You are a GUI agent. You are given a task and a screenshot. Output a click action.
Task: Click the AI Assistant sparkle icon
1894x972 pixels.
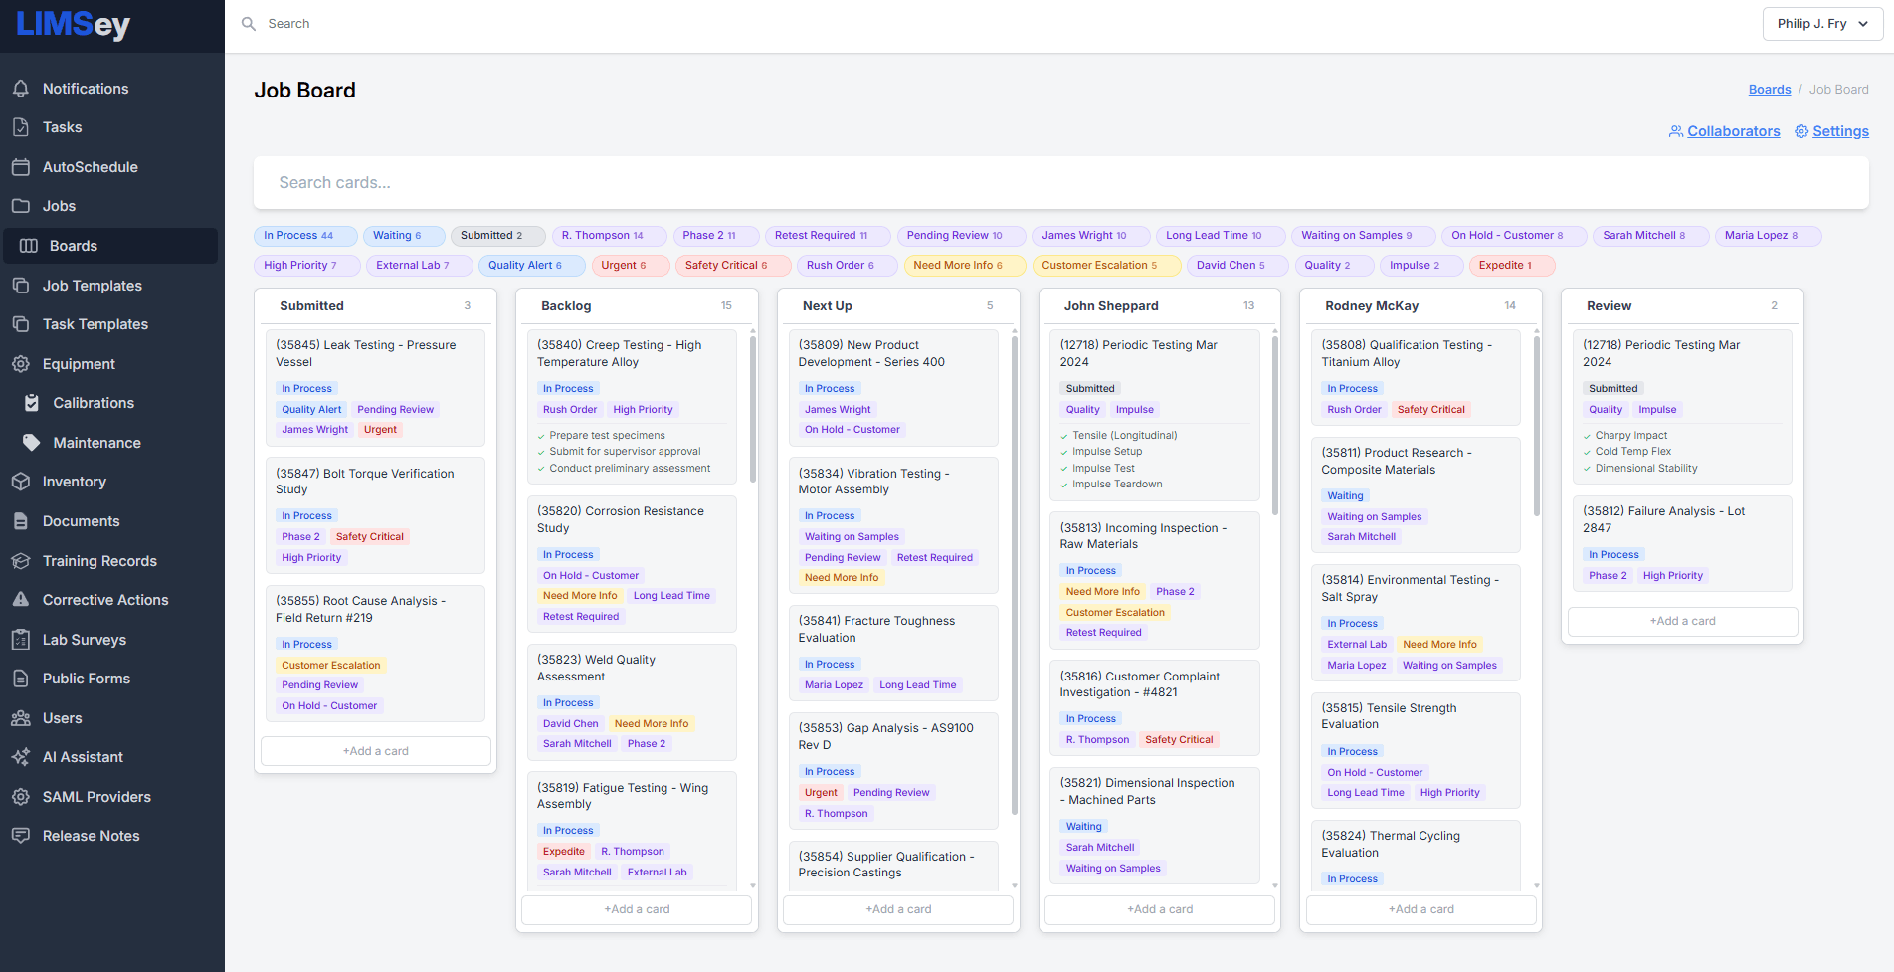pos(21,757)
